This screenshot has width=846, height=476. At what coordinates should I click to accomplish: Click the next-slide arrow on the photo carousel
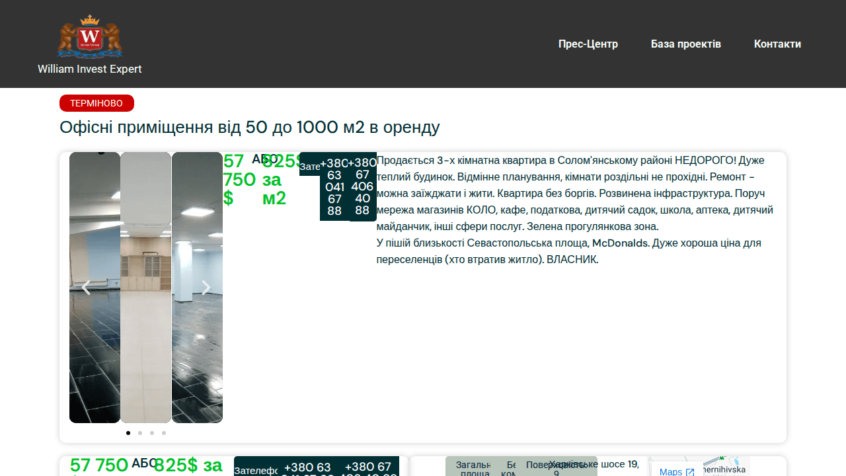click(206, 288)
